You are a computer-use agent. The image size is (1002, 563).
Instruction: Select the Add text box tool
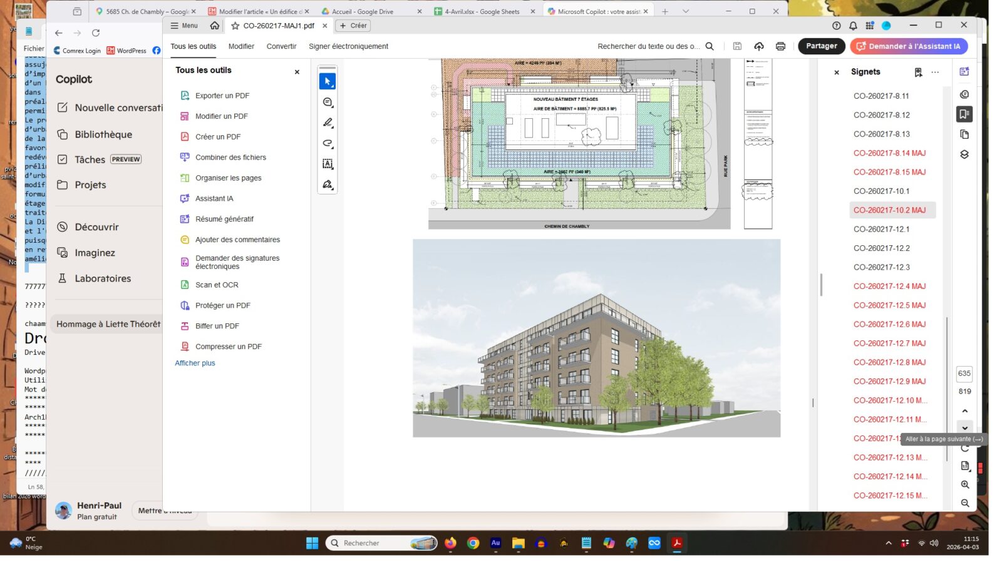click(x=328, y=163)
